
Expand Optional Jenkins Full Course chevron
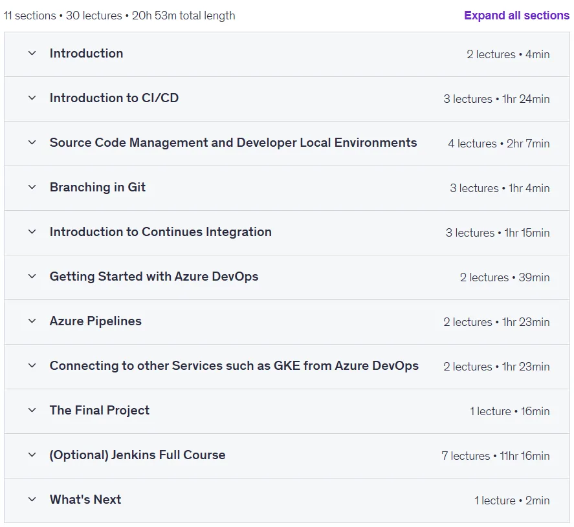(32, 455)
